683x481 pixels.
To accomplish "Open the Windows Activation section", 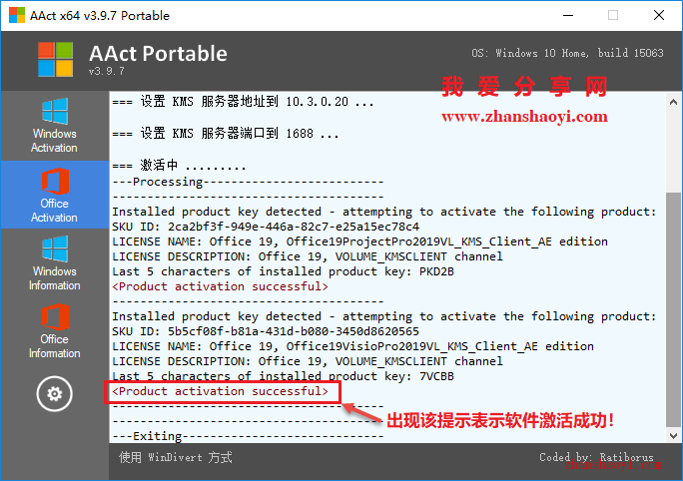I will 55,126.
